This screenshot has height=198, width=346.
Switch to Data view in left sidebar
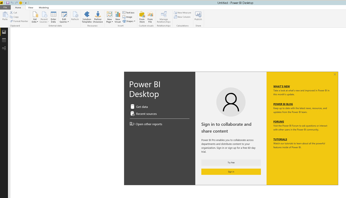tap(4, 40)
